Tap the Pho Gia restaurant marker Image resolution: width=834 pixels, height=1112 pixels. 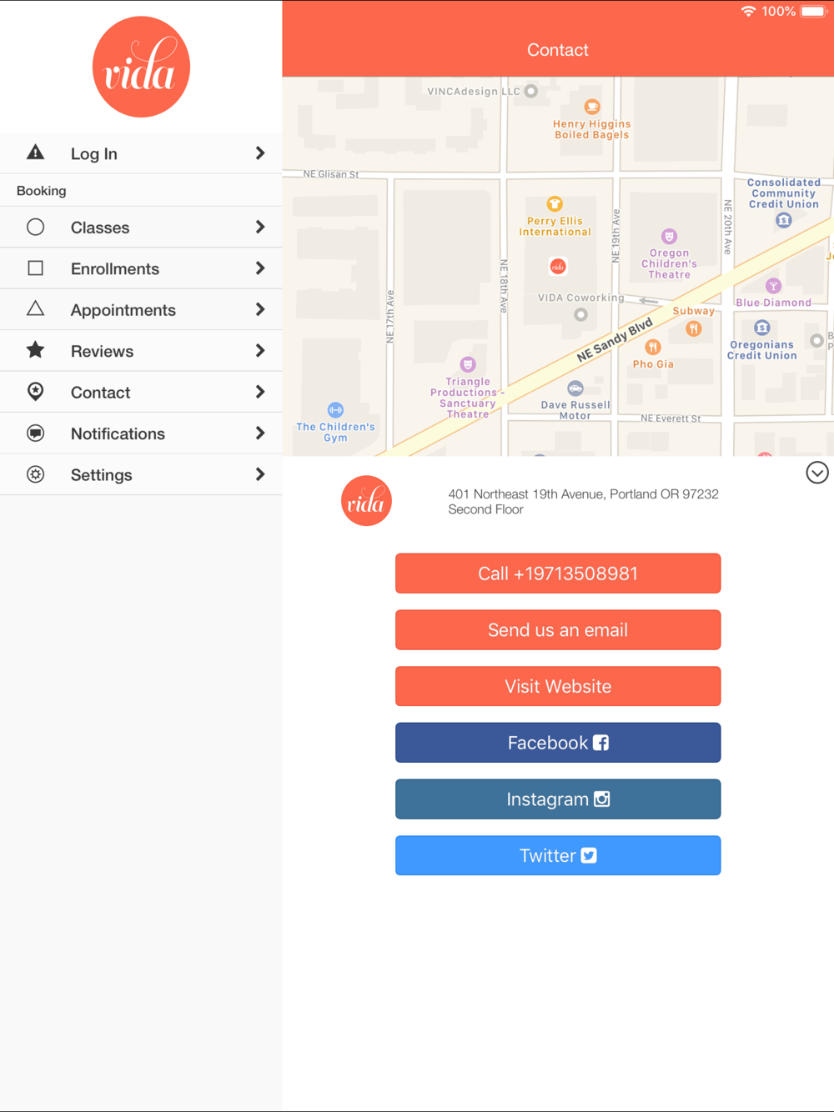[653, 347]
